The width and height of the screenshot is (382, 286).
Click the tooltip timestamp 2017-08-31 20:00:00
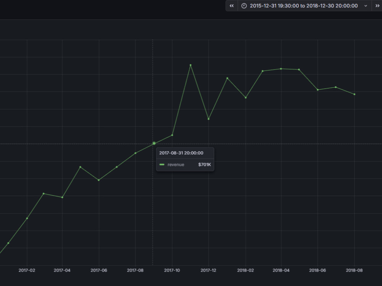click(x=181, y=153)
